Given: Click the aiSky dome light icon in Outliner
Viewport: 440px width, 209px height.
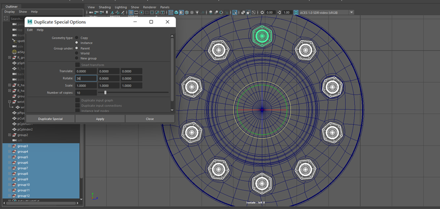Looking at the screenshot, I should coord(15,52).
